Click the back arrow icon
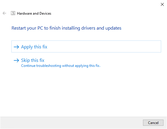The height and width of the screenshot is (129, 167). (x=4, y=13)
